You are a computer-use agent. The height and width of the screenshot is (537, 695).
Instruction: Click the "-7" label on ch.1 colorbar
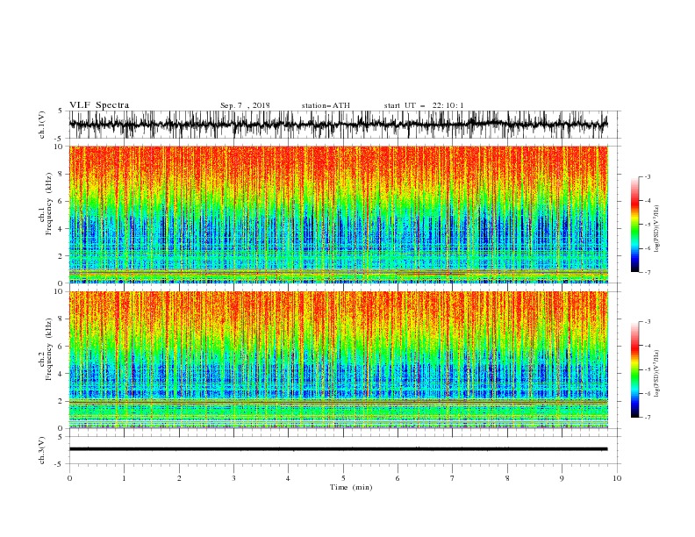pos(648,272)
